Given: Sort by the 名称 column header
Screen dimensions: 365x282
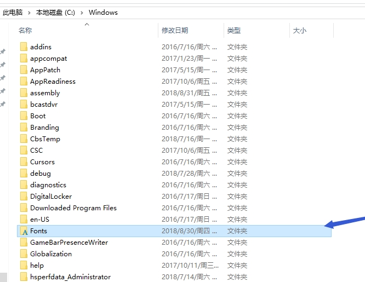Looking at the screenshot, I should (25, 30).
